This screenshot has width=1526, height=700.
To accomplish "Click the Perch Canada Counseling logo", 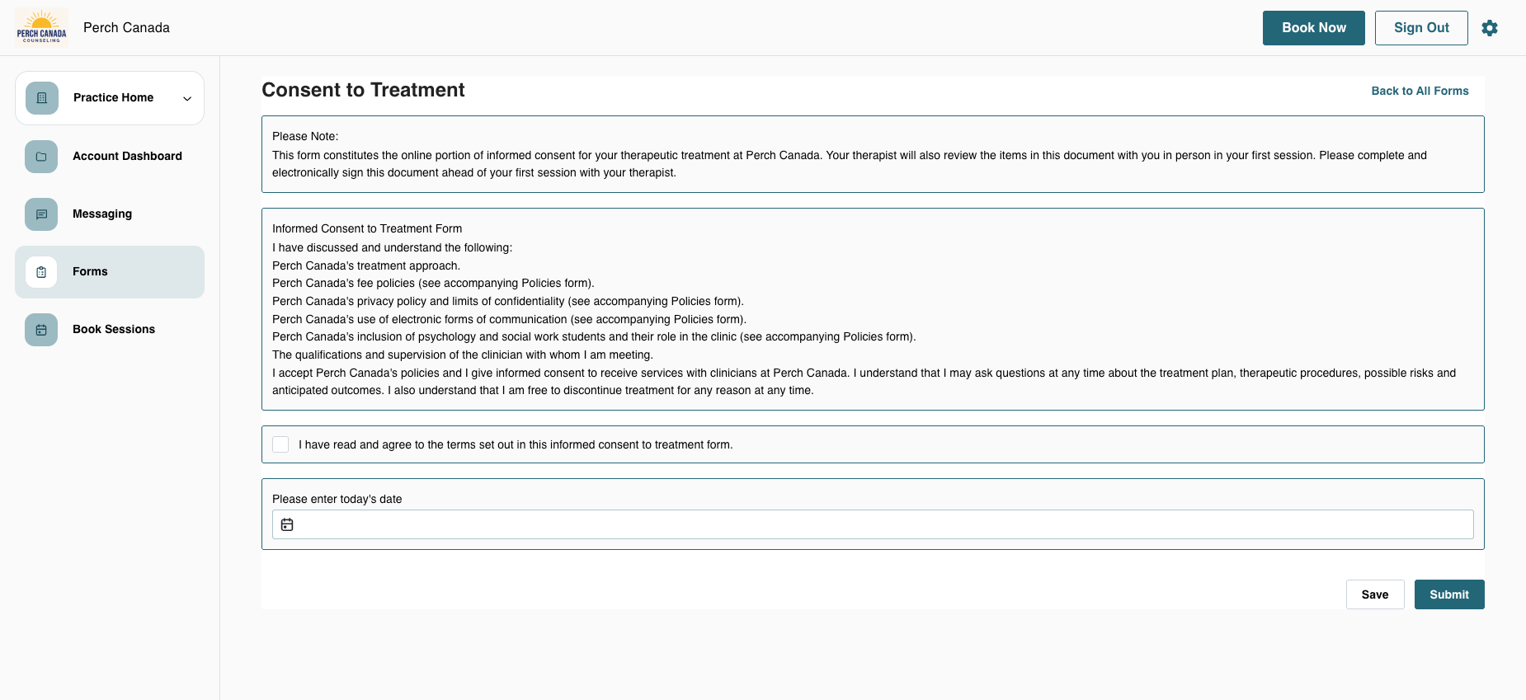I will tap(41, 27).
